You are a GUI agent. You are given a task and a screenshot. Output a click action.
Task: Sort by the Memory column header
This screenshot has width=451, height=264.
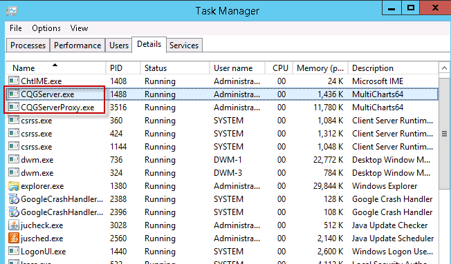pos(320,68)
